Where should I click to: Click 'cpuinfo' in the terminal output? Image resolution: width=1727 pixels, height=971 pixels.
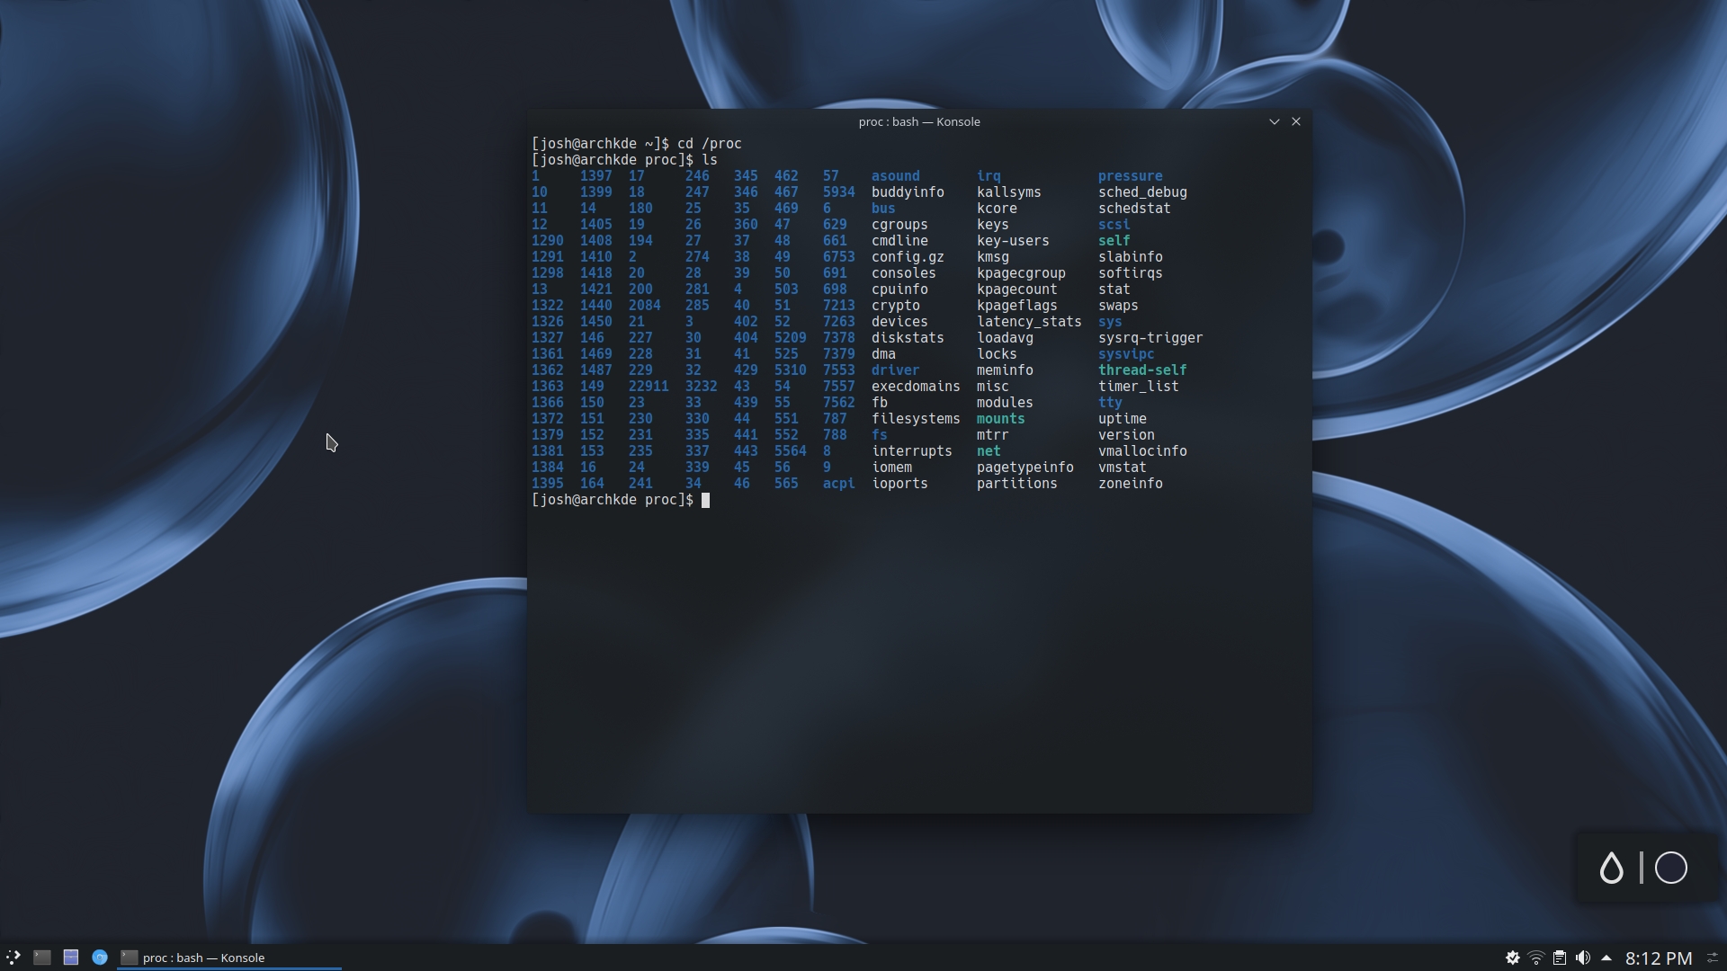pos(899,290)
